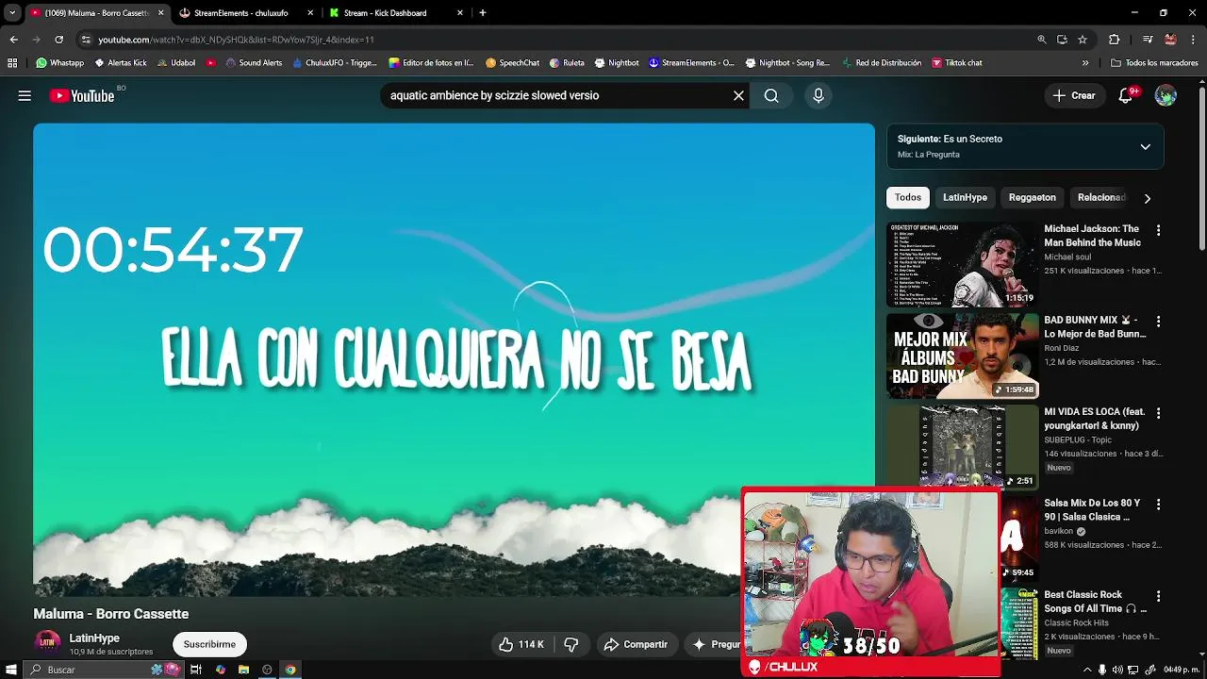The image size is (1207, 679).
Task: Open a new browser tab
Action: [x=483, y=13]
